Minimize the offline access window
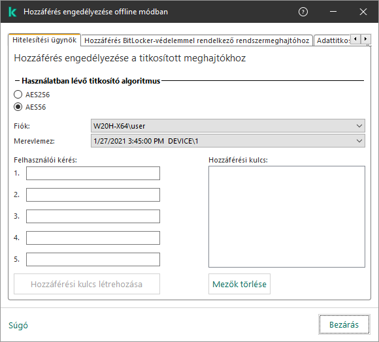The image size is (379, 342). (333, 12)
